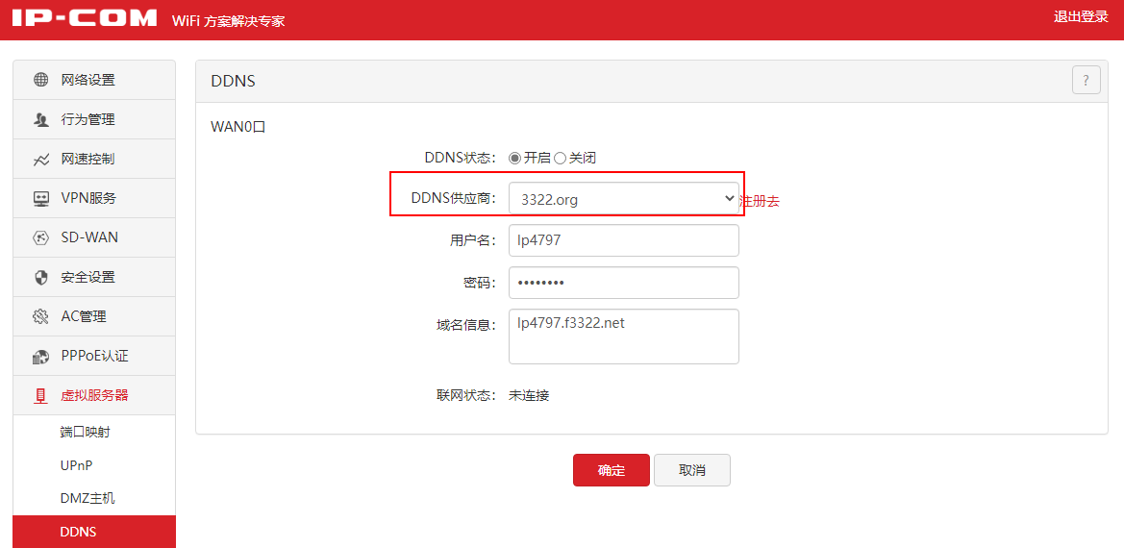Open the 安全设置 menu
Image resolution: width=1124 pixels, height=548 pixels.
(94, 277)
